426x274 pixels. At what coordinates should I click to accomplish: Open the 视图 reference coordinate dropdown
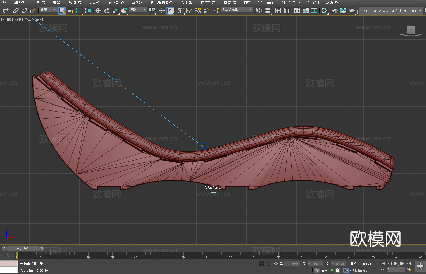point(138,10)
